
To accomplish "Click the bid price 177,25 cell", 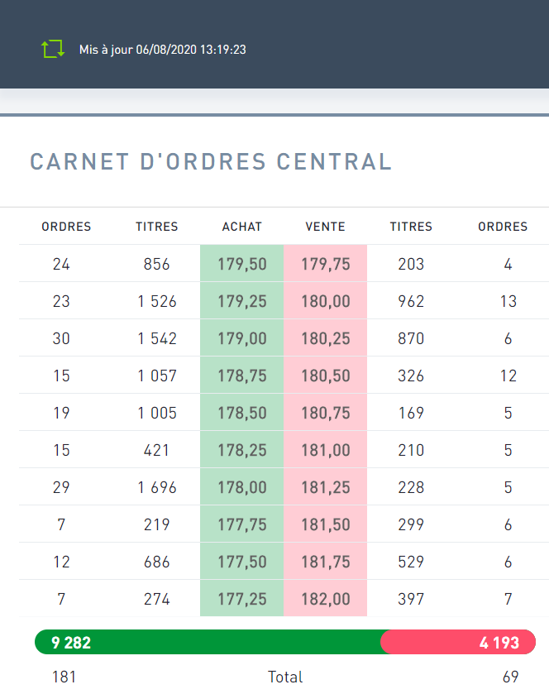I will click(241, 600).
